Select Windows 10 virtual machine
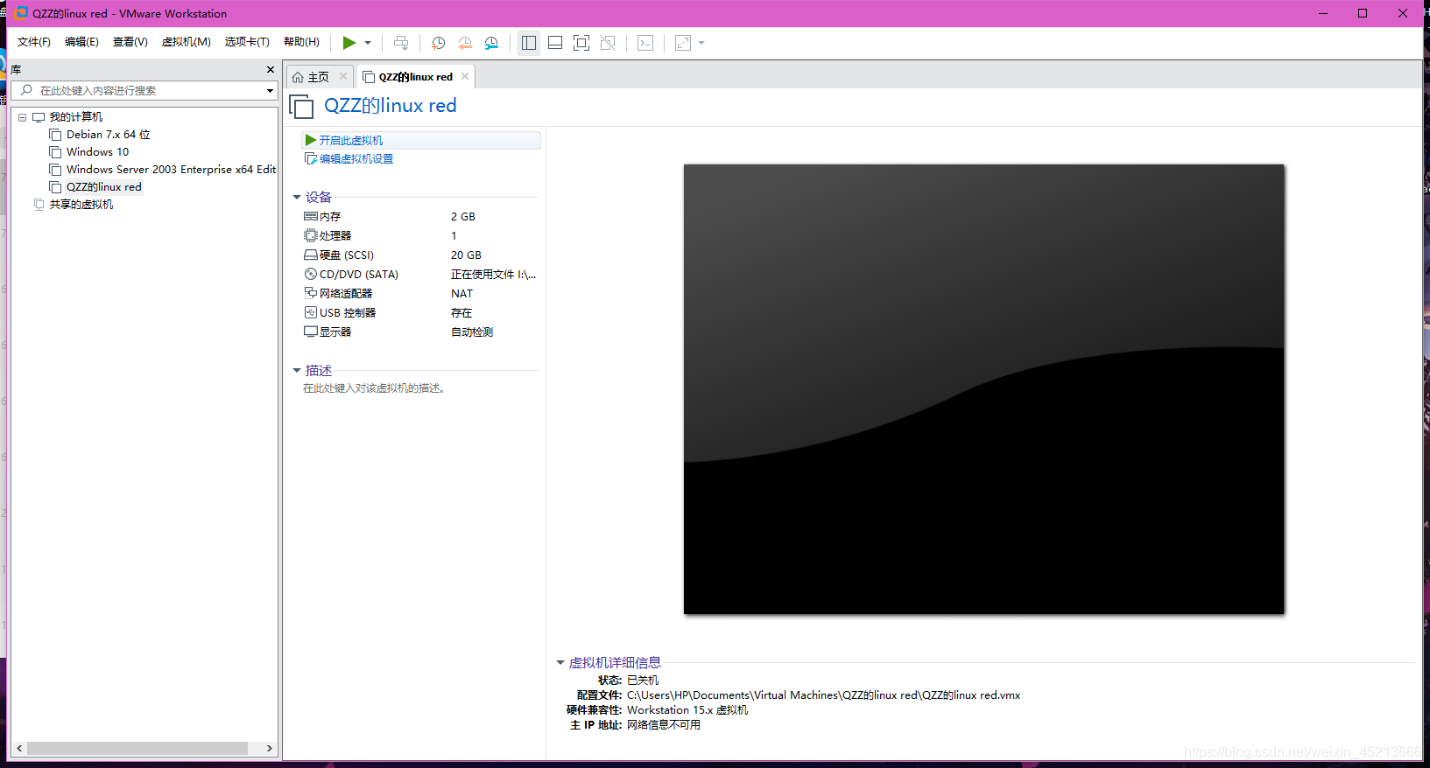This screenshot has width=1430, height=768. pyautogui.click(x=97, y=152)
